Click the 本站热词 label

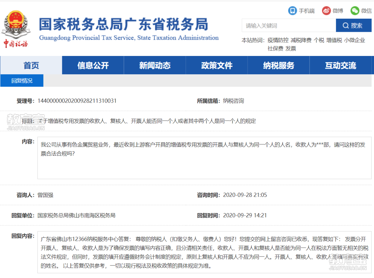(253, 40)
